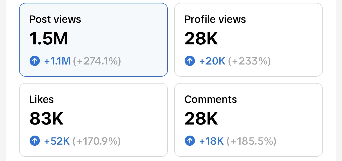Click the +18K change value

(x=212, y=141)
